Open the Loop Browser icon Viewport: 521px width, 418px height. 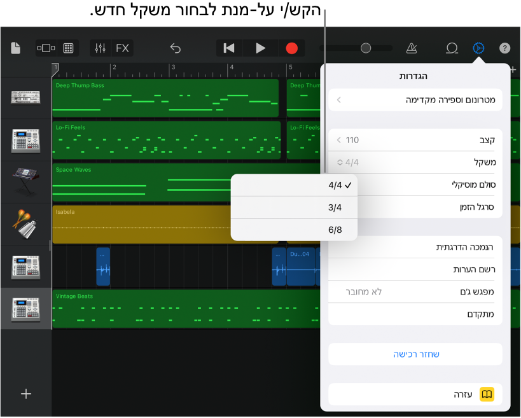point(452,48)
